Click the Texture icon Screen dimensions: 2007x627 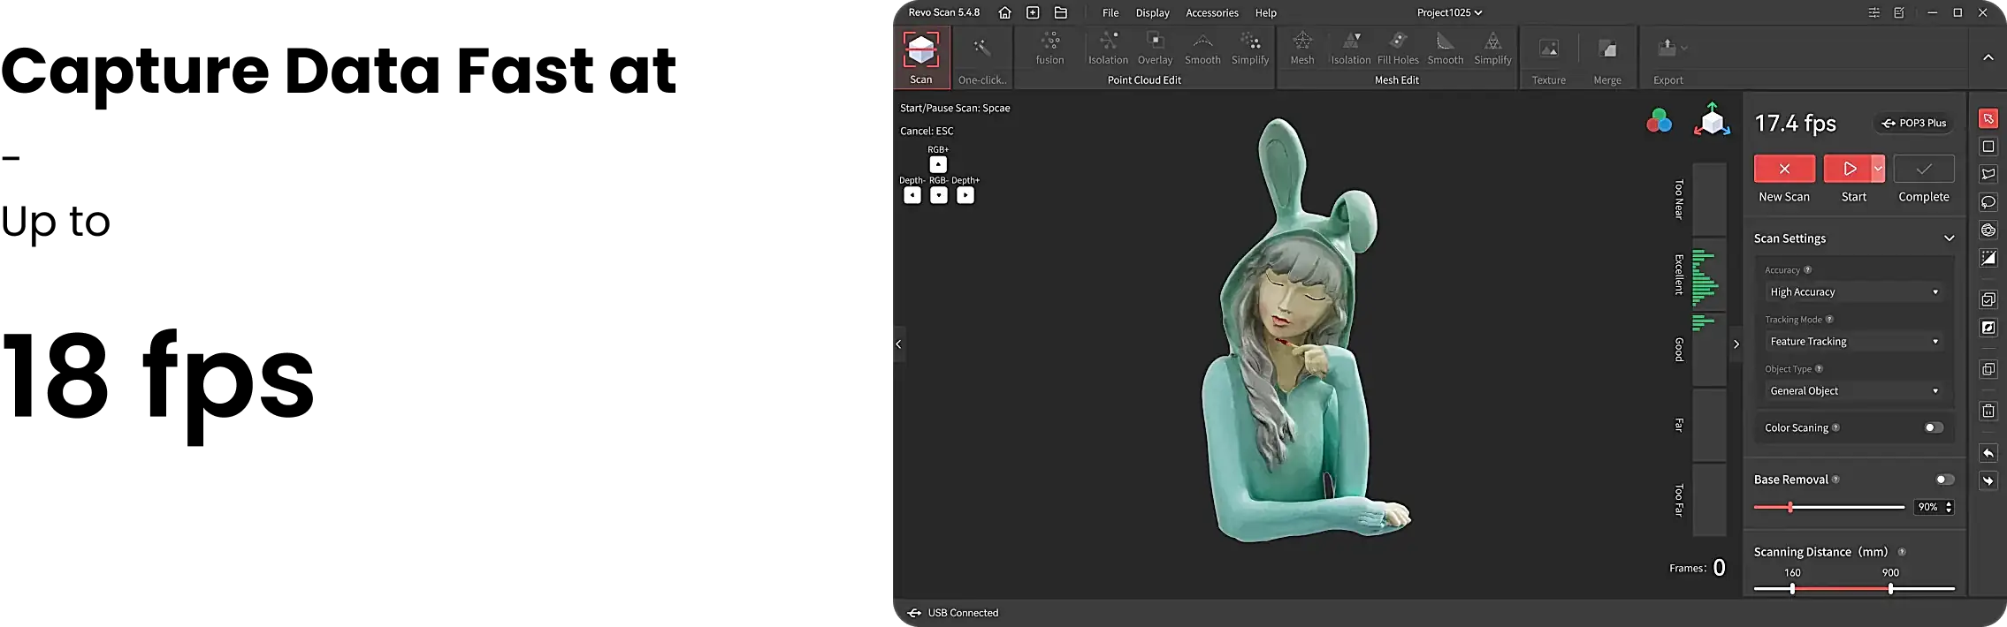1548,50
